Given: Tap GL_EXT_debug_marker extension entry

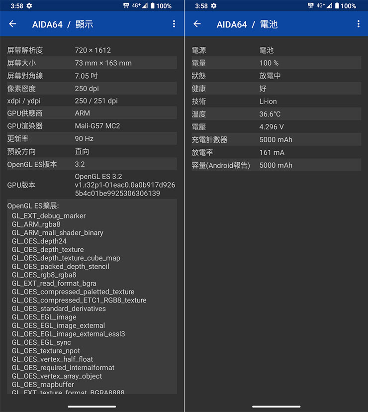Looking at the screenshot, I should tap(49, 216).
